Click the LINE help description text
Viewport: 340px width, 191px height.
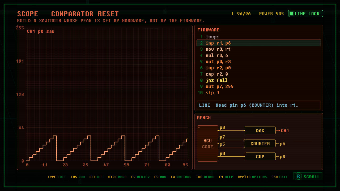point(249,105)
